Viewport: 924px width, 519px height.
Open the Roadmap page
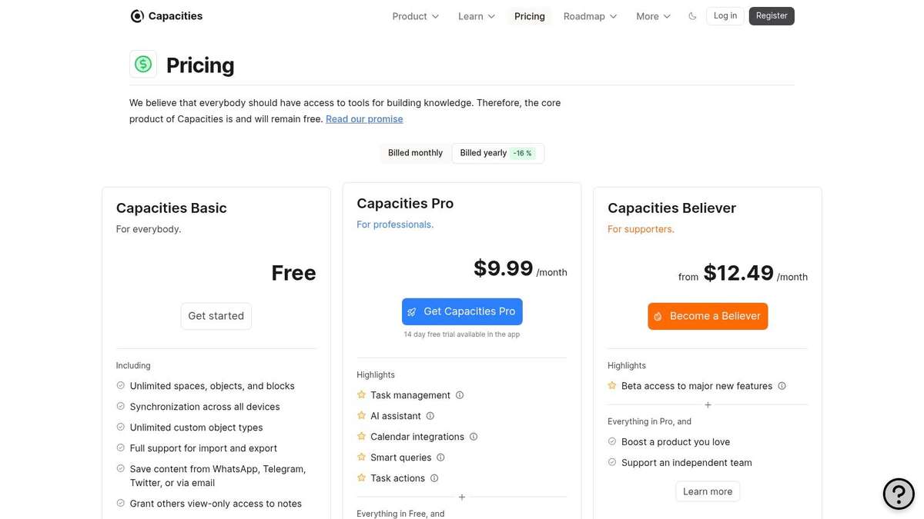589,15
